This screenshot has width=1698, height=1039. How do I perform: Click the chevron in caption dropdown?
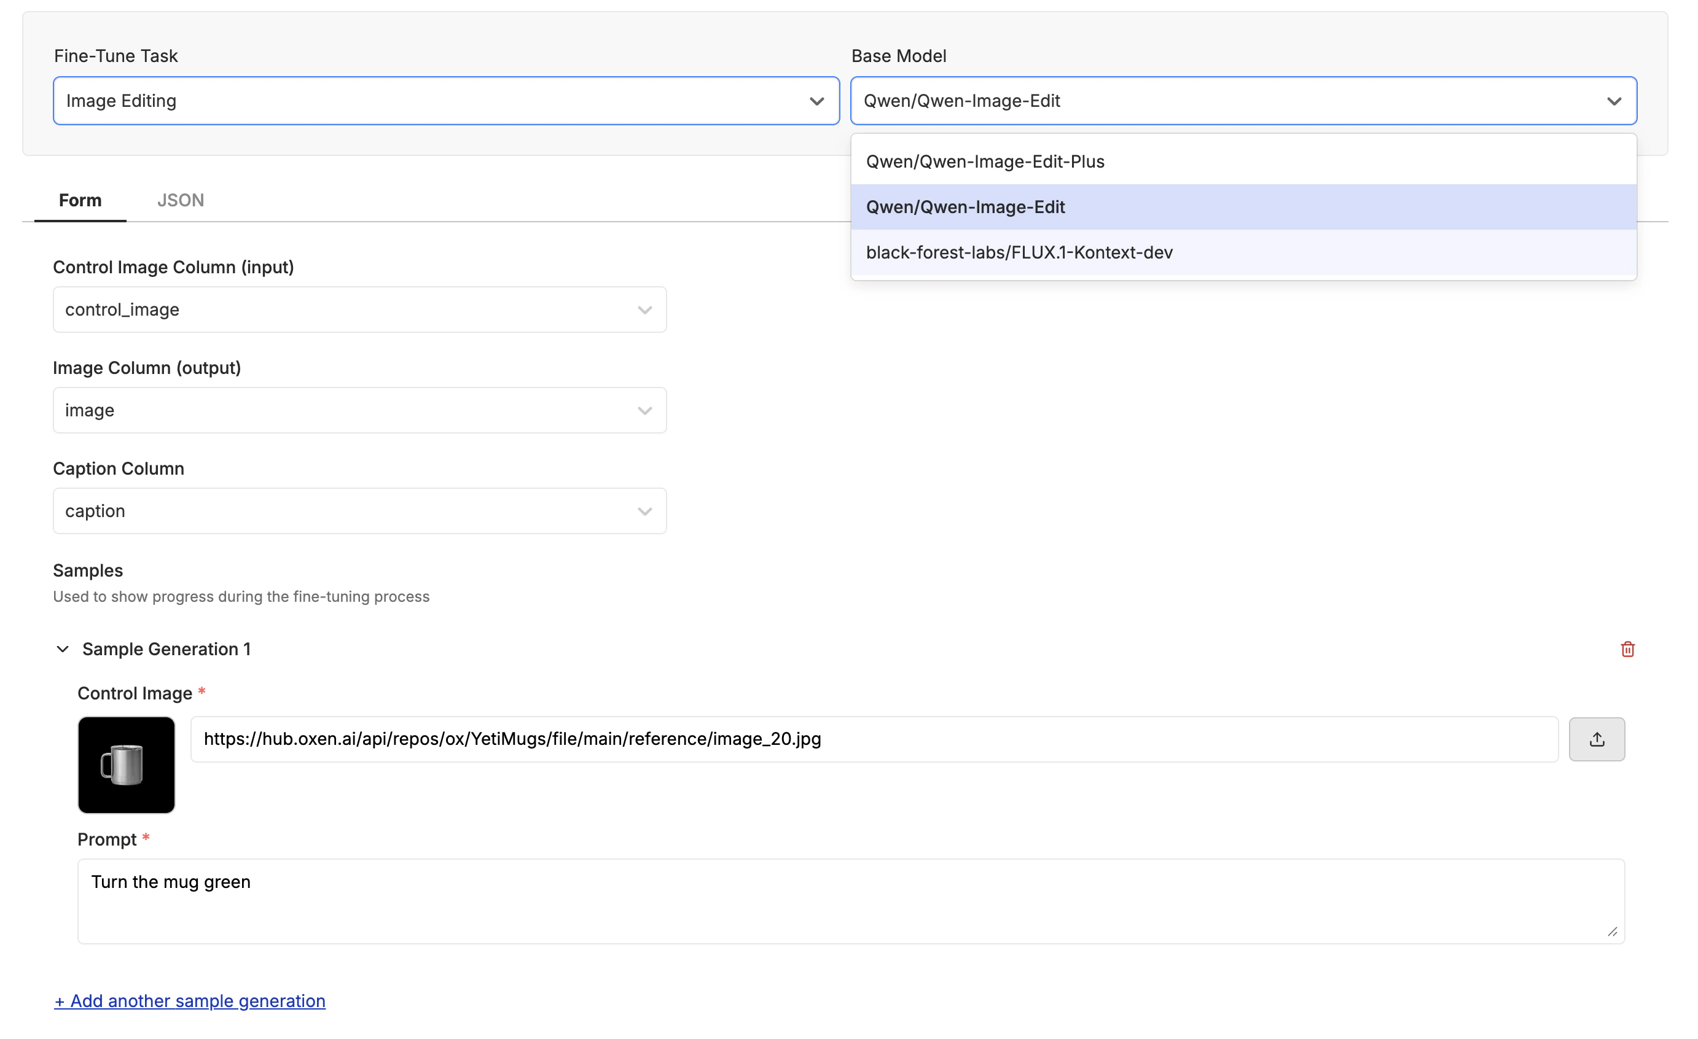coord(644,512)
